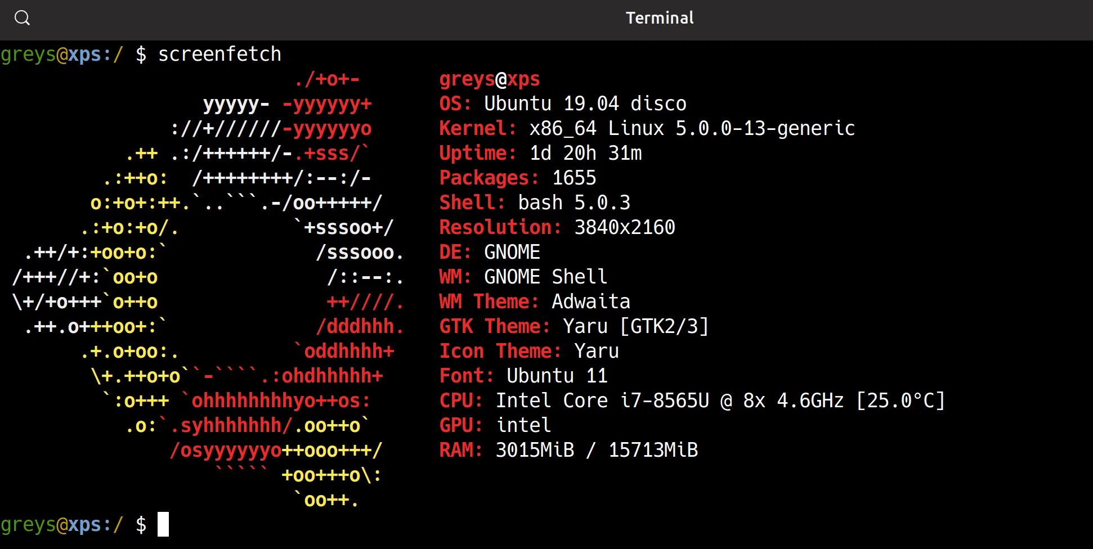Click the 'GNOME Shell' WM value
Viewport: 1093px width, 549px height.
tap(546, 277)
